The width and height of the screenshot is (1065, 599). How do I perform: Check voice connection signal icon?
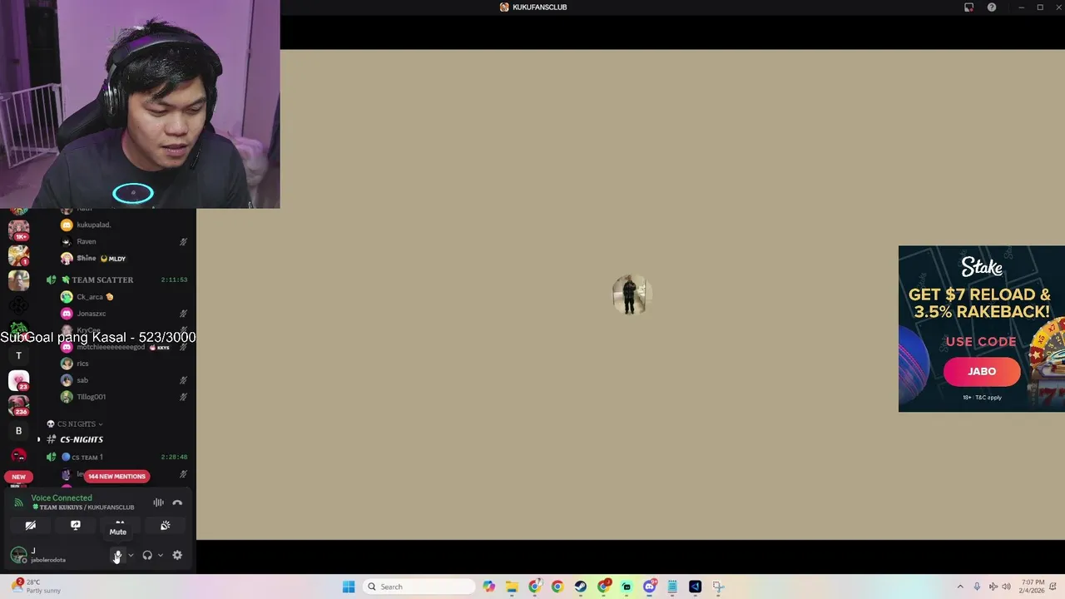(18, 502)
